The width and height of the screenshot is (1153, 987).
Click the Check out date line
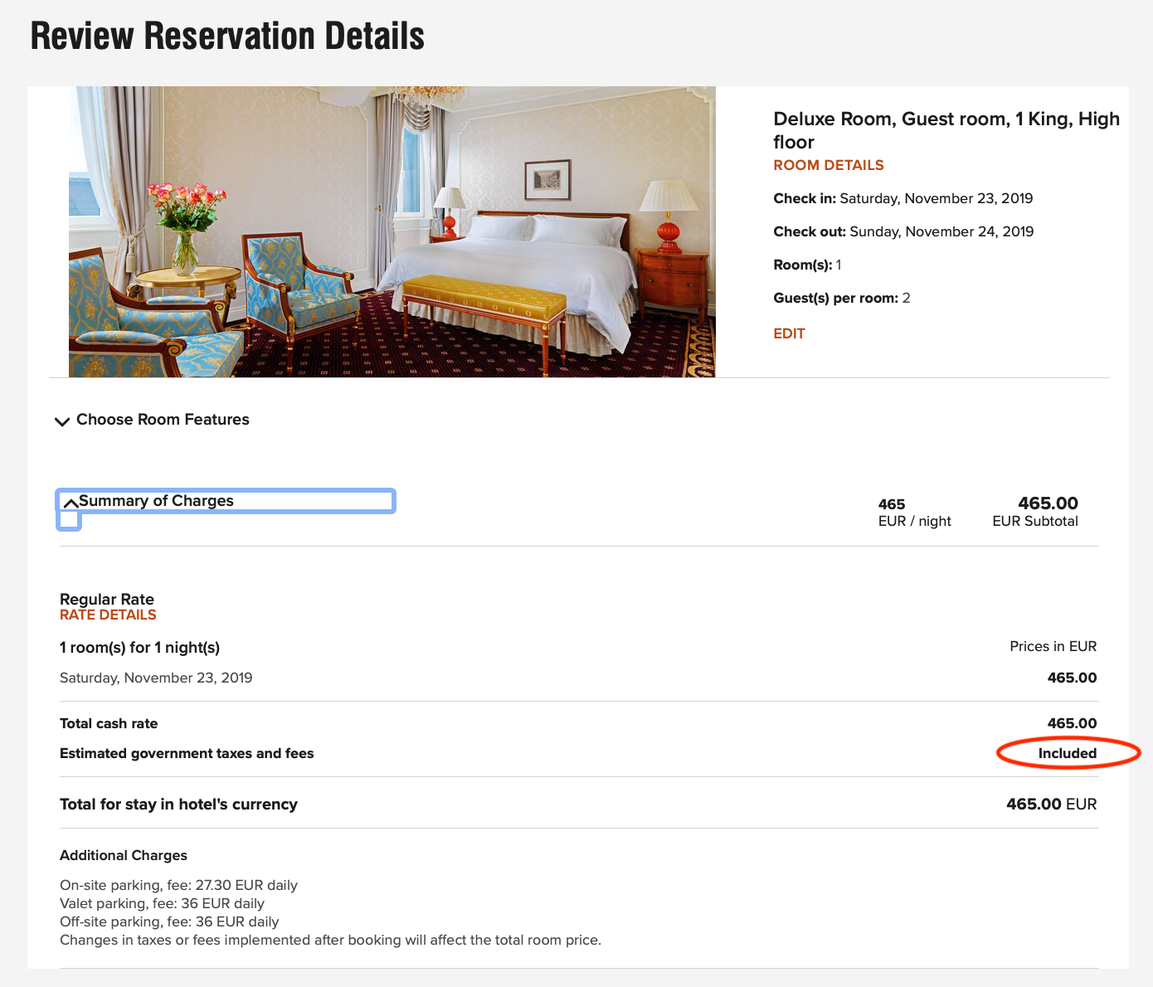click(x=903, y=231)
